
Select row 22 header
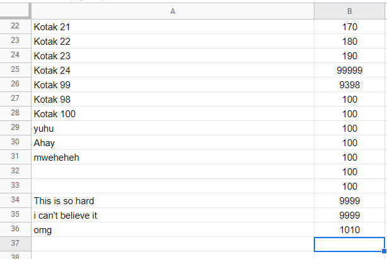[15, 27]
